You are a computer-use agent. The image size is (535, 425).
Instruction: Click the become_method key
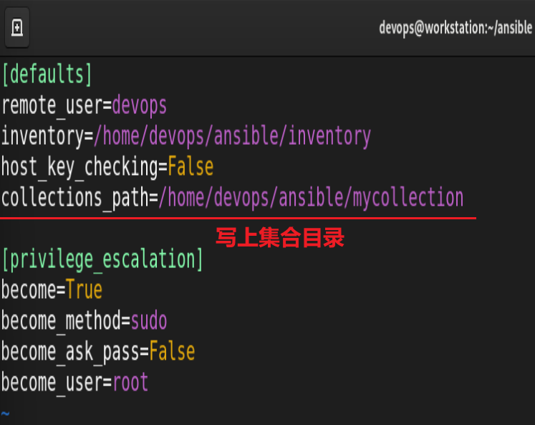61,321
